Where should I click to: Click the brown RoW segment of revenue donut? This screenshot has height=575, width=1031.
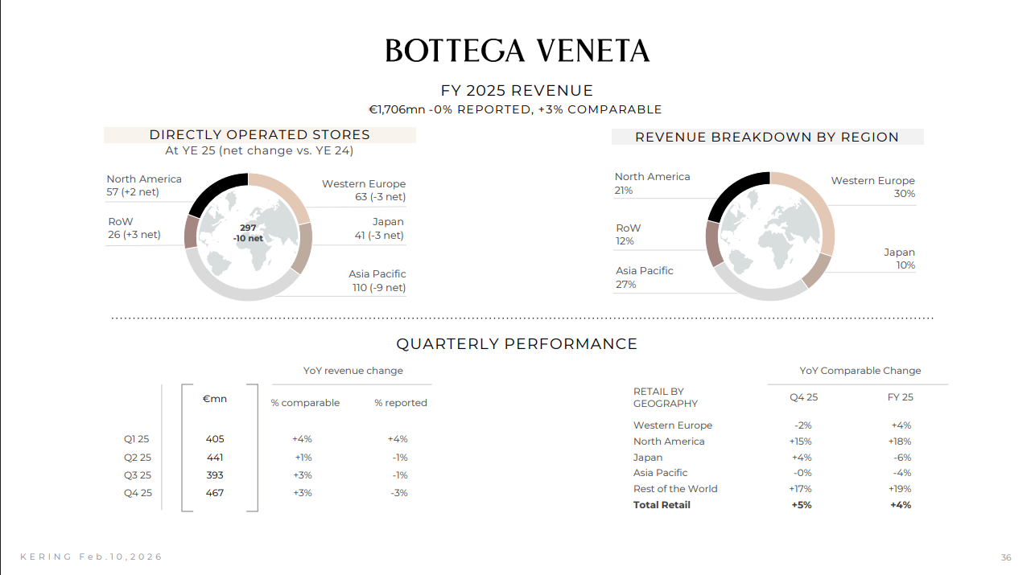coord(713,242)
